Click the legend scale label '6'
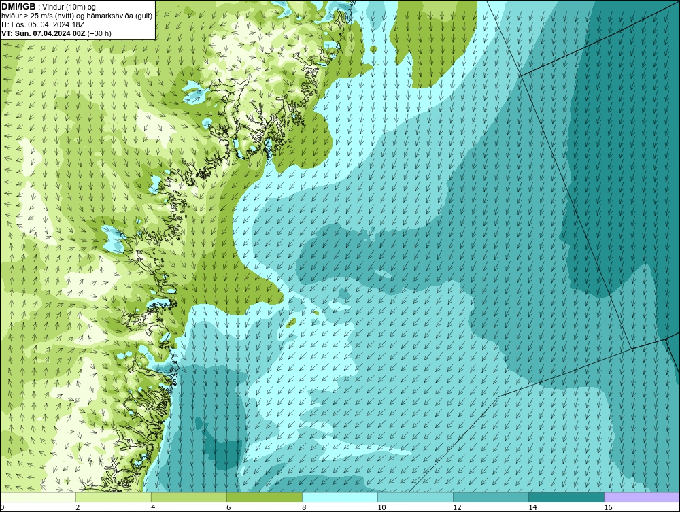Screen dimensions: 680x512 pos(228,507)
